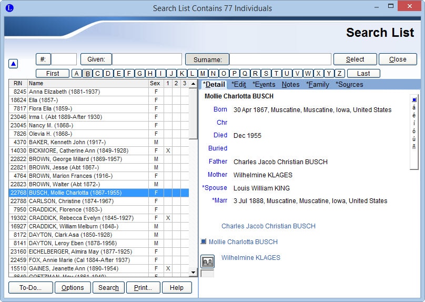
Task: Insert the ú special character
Action: (x=414, y=139)
